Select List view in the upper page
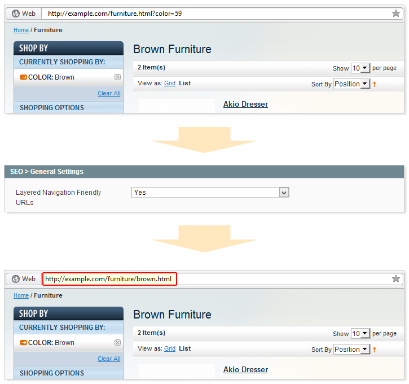The image size is (409, 384). [x=185, y=83]
